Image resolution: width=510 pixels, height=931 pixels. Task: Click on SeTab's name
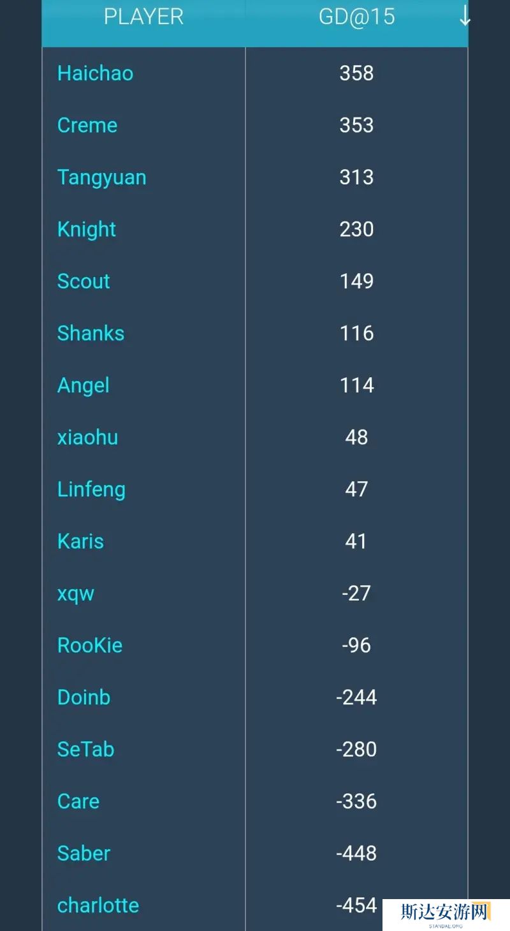pos(85,749)
